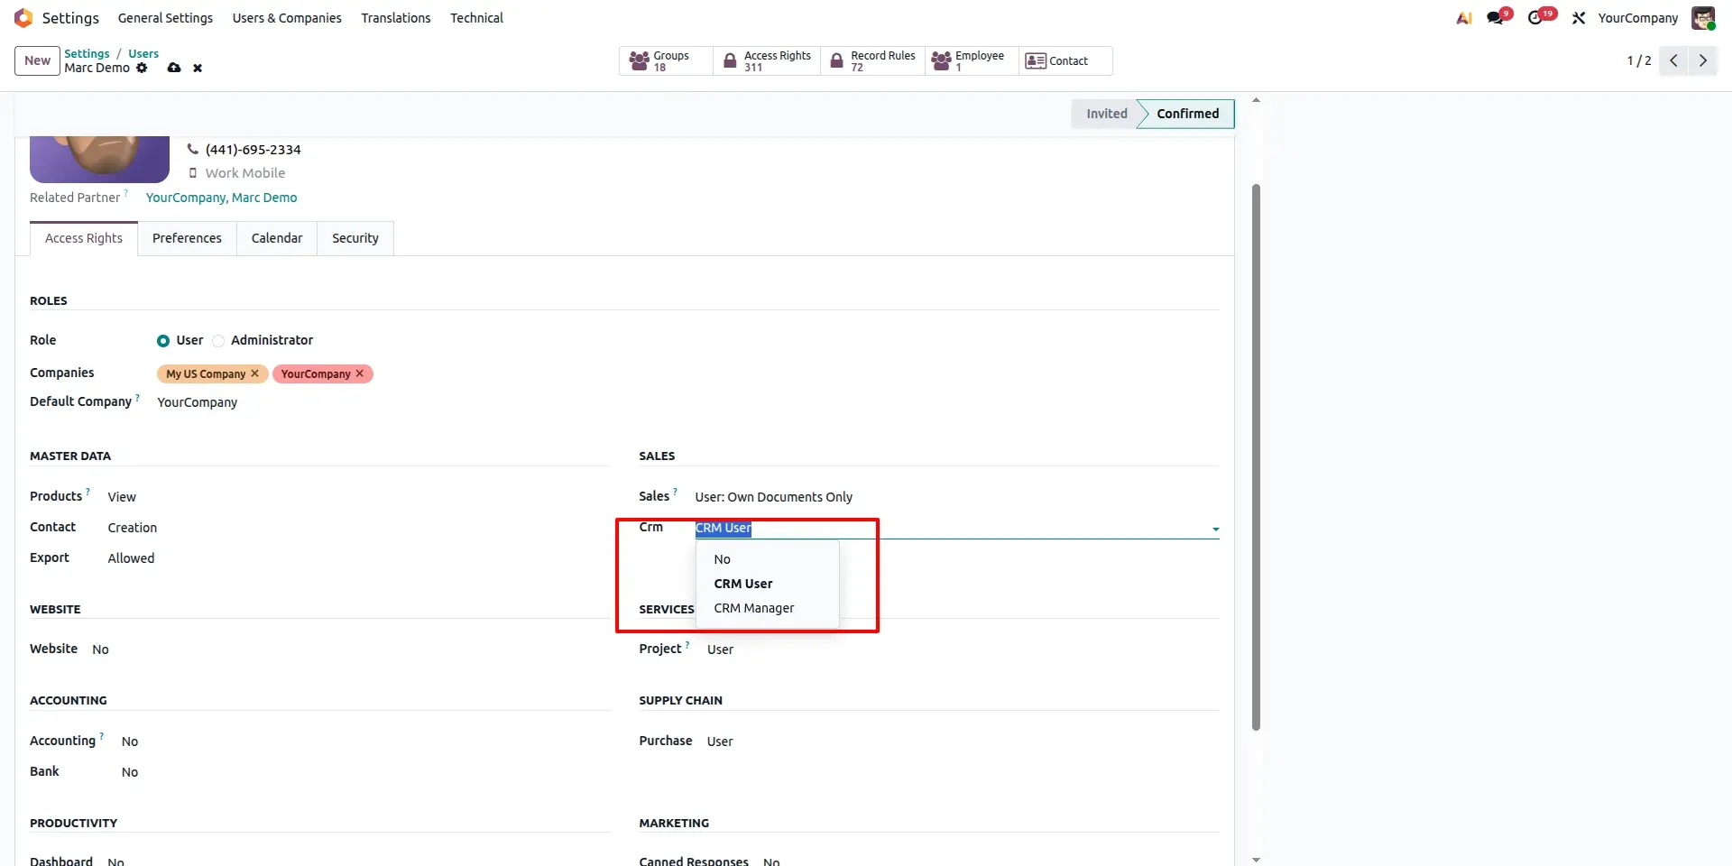The image size is (1733, 866).
Task: Open the Accounting access dropdown
Action: (x=365, y=742)
